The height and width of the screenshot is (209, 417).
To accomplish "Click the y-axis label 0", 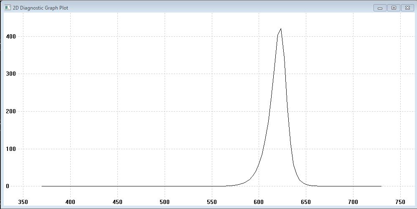I will (8, 186).
